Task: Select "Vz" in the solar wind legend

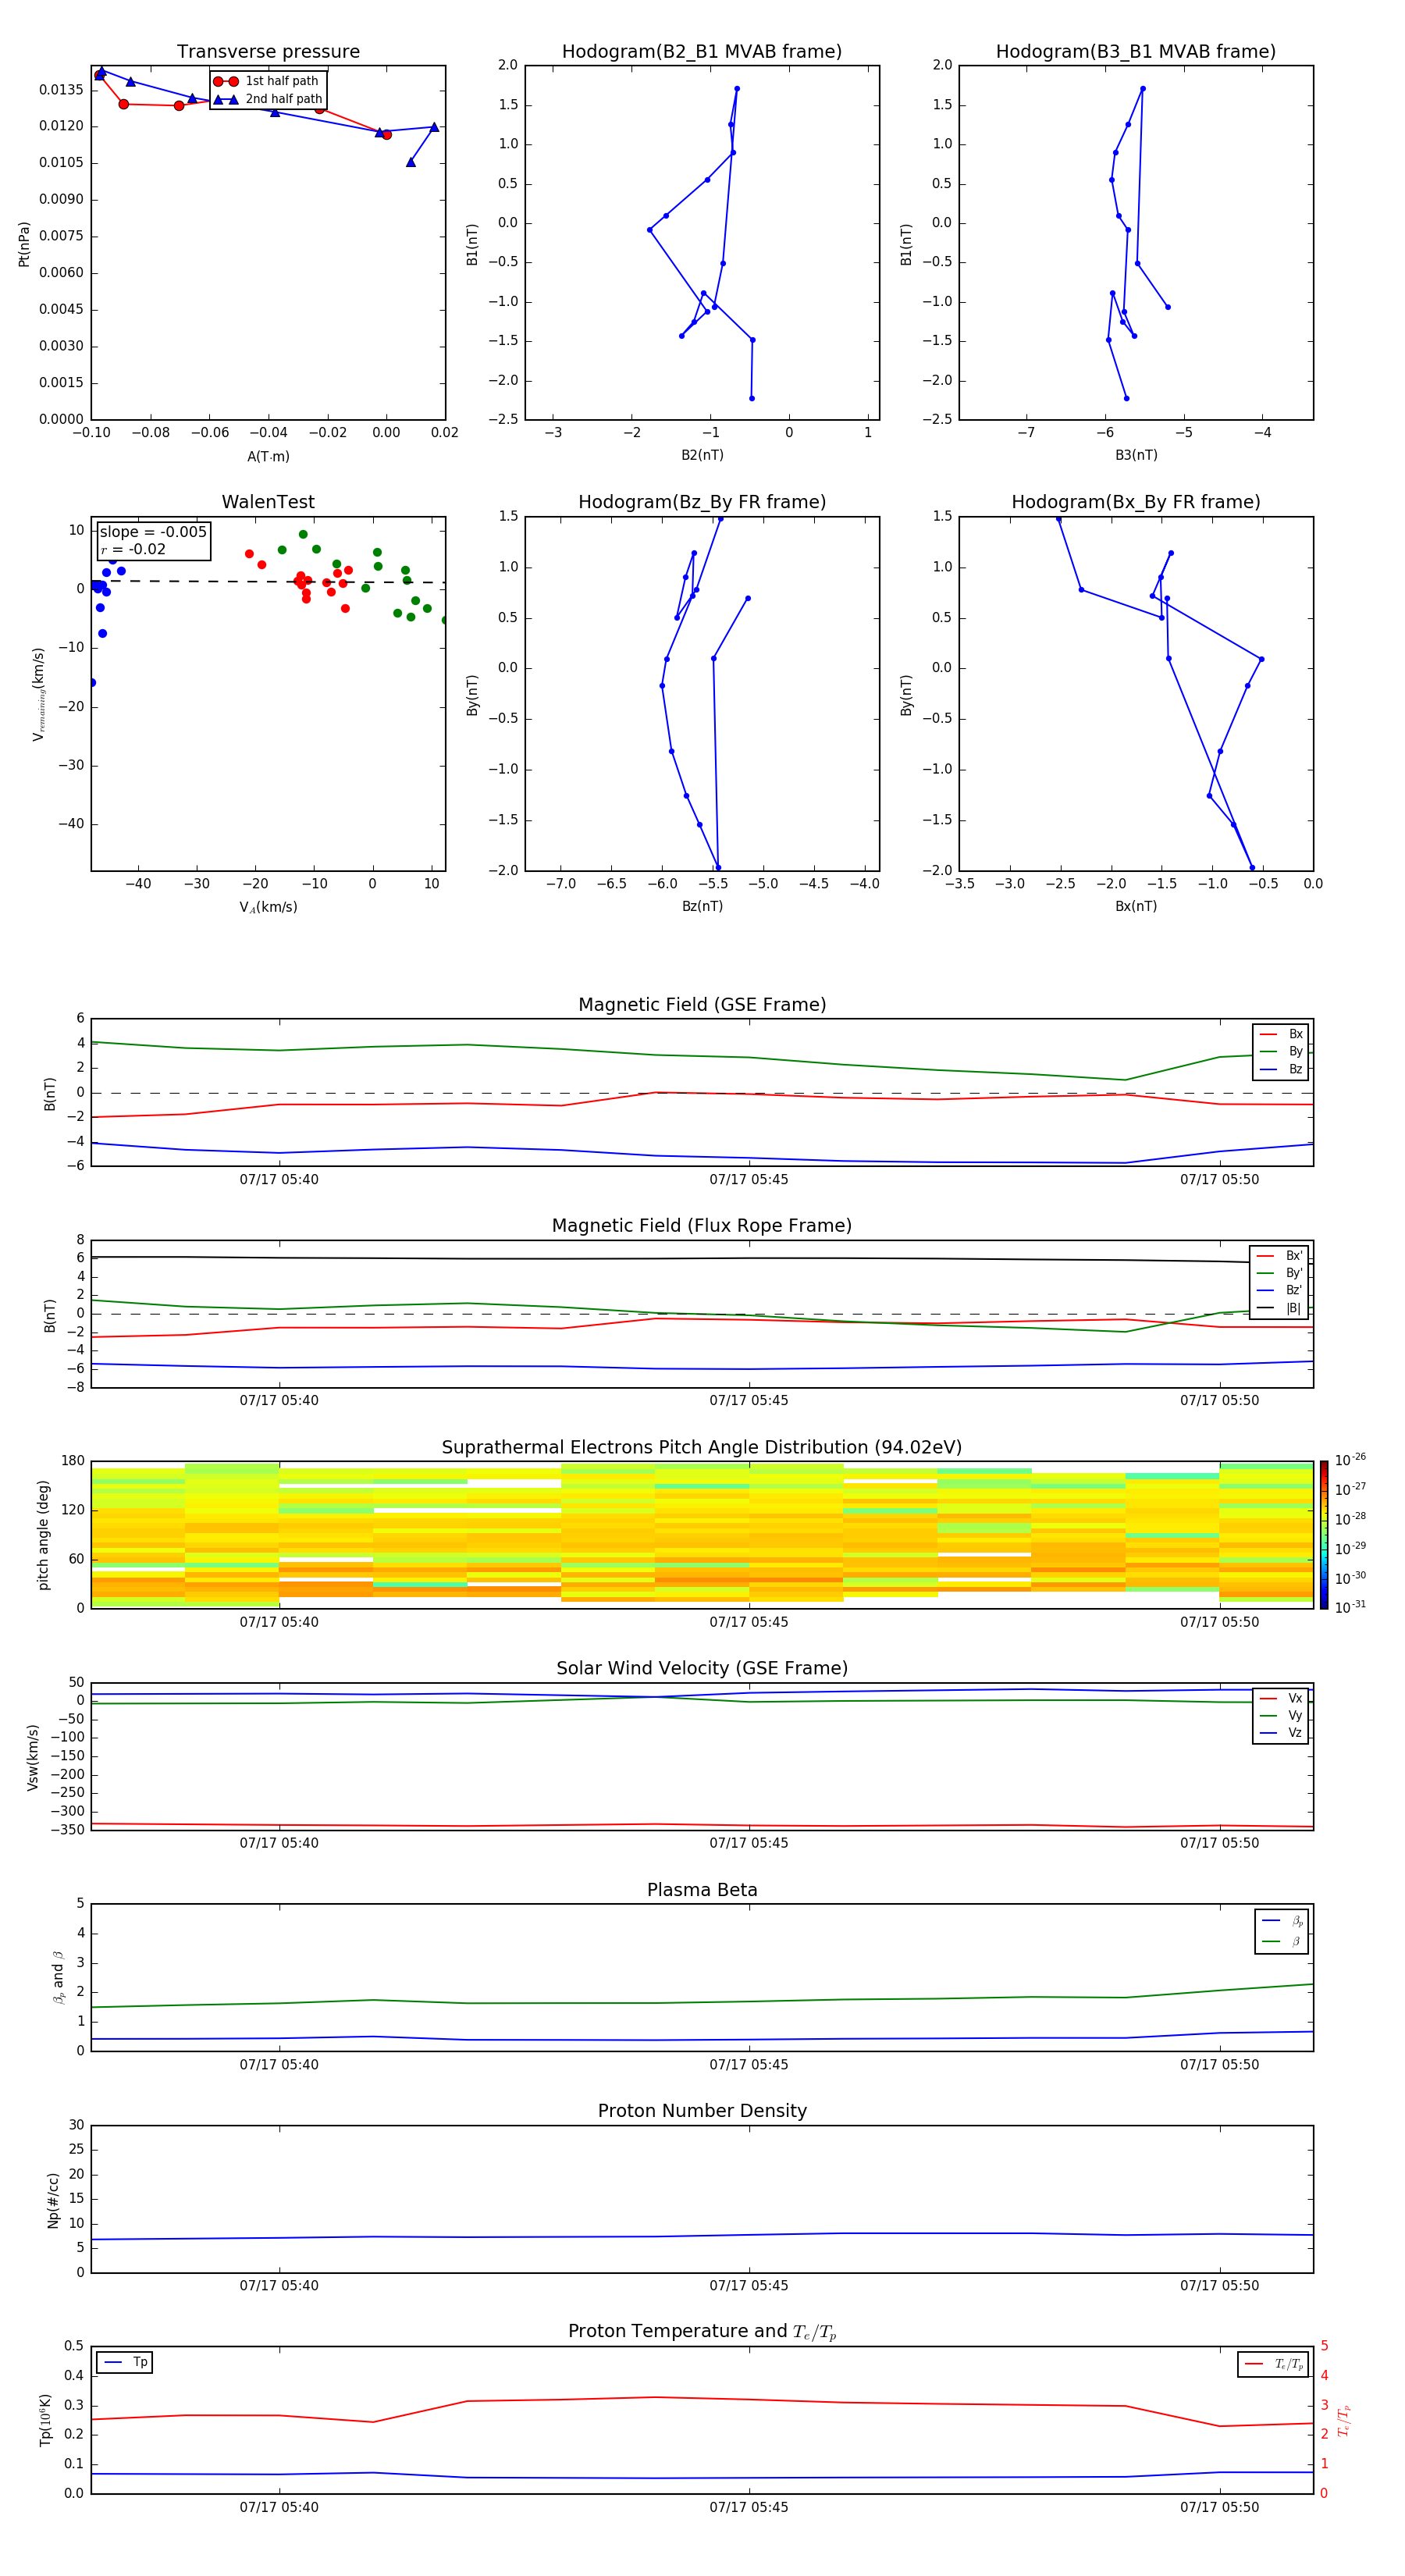Action: point(1281,1733)
